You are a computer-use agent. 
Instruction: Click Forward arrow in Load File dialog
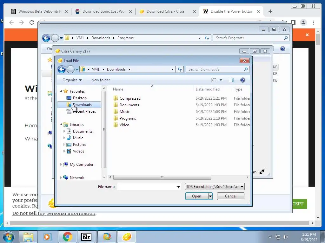[x=70, y=69]
